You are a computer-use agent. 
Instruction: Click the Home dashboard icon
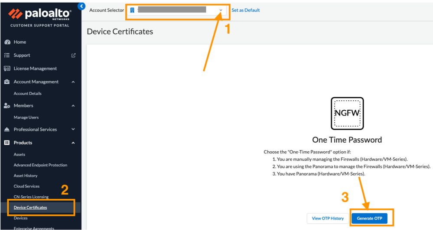click(7, 42)
